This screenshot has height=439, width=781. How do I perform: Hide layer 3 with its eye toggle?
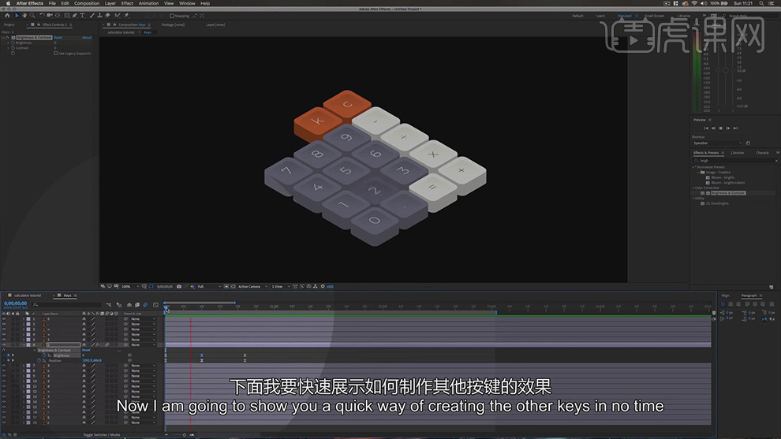click(4, 329)
